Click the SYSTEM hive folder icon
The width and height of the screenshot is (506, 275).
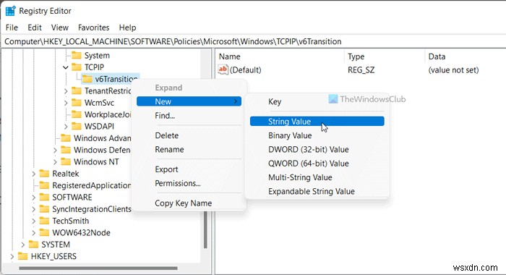coord(33,245)
